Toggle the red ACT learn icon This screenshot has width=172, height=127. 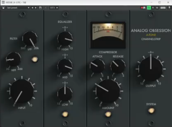point(143,8)
